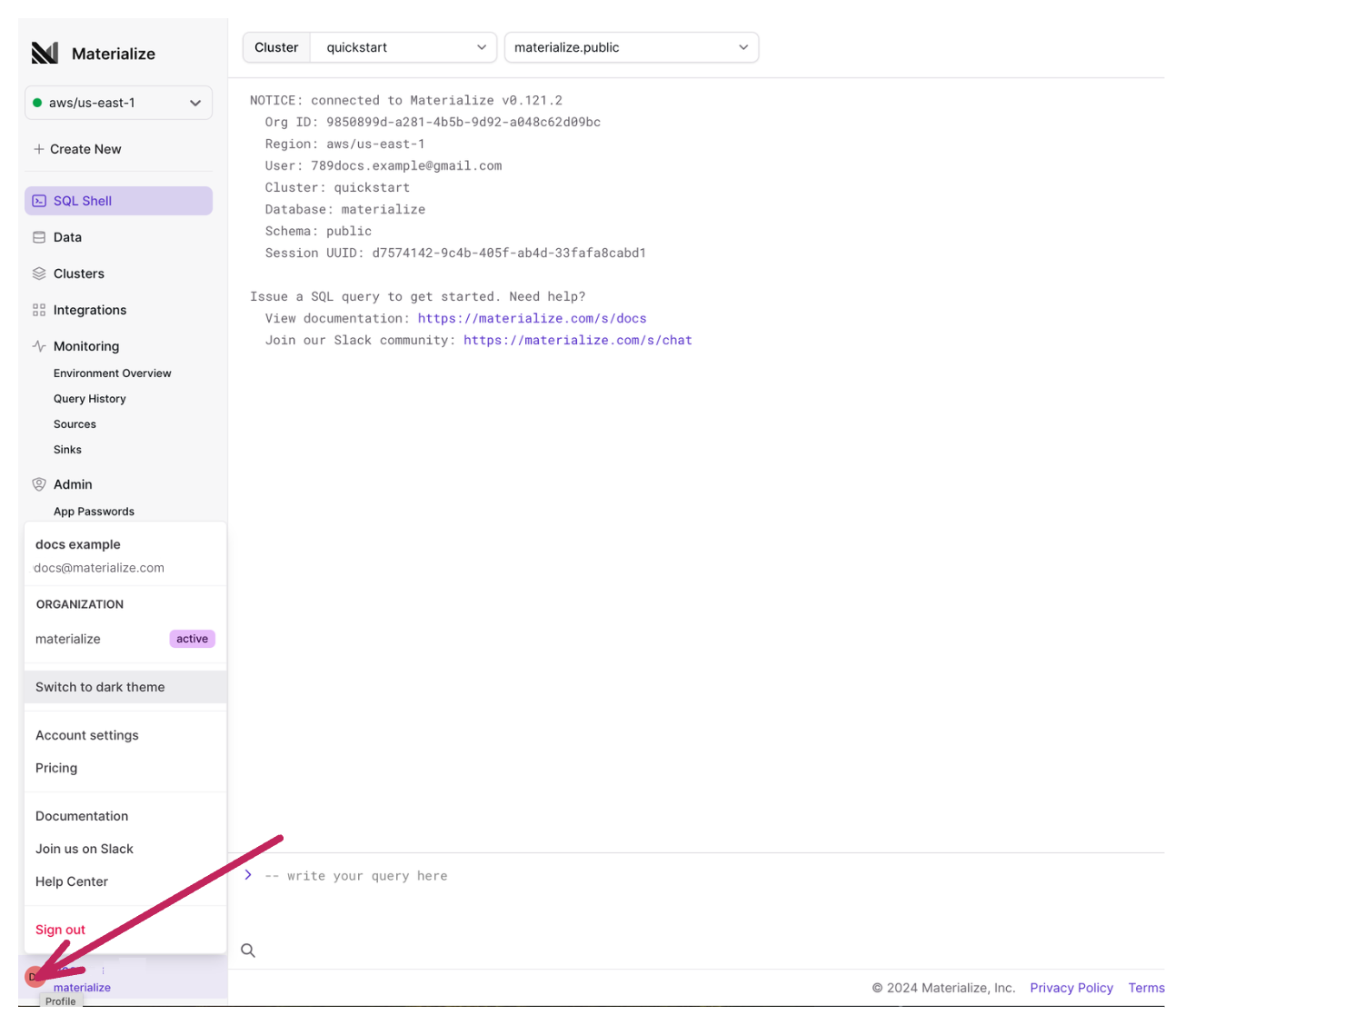Click the run query chevron in the editor
The height and width of the screenshot is (1025, 1345).
coord(247,874)
